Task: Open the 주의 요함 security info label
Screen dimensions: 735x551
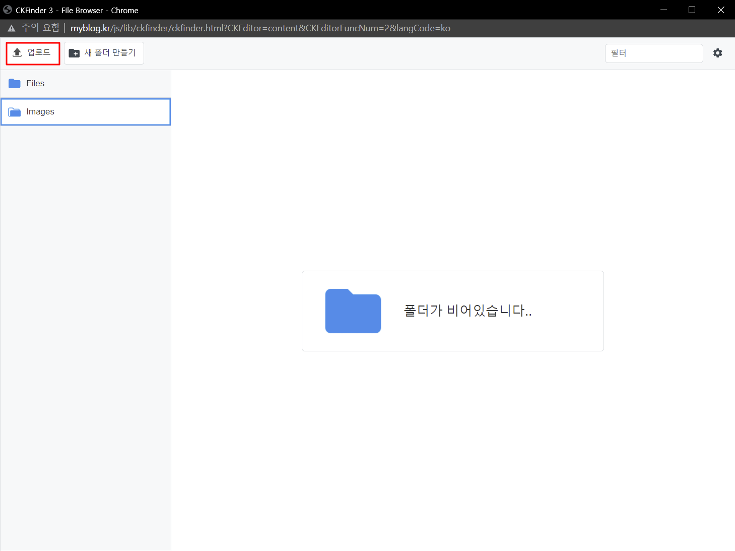Action: click(x=40, y=28)
